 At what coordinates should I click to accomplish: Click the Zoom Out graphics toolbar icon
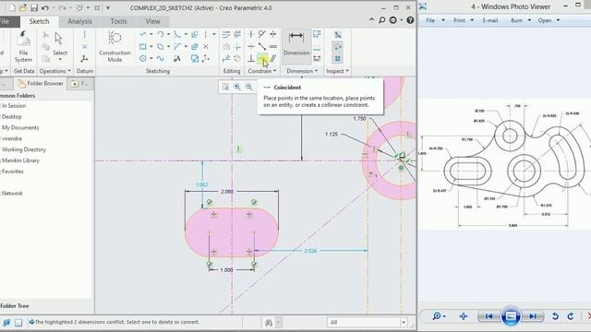coord(248,87)
